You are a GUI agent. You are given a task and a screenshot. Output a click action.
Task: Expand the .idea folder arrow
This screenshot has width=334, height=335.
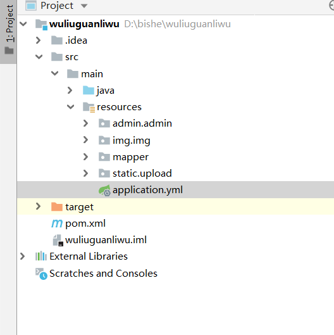tap(39, 40)
